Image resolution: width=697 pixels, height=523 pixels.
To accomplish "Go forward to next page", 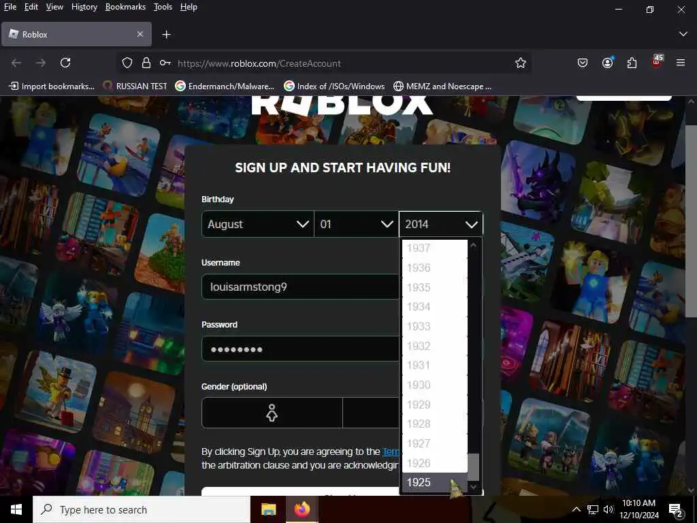I will coord(40,63).
